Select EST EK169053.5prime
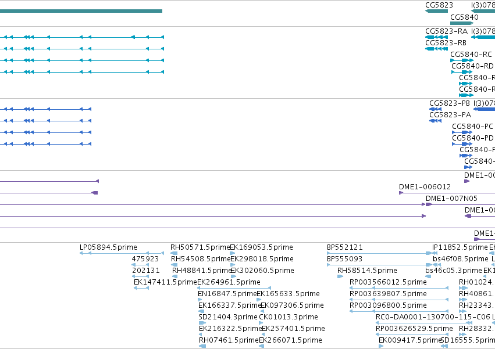495x349 pixels. [x=261, y=247]
